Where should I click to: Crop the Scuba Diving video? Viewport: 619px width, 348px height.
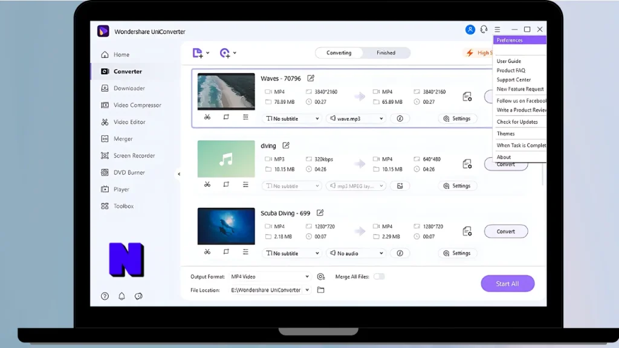pos(226,252)
